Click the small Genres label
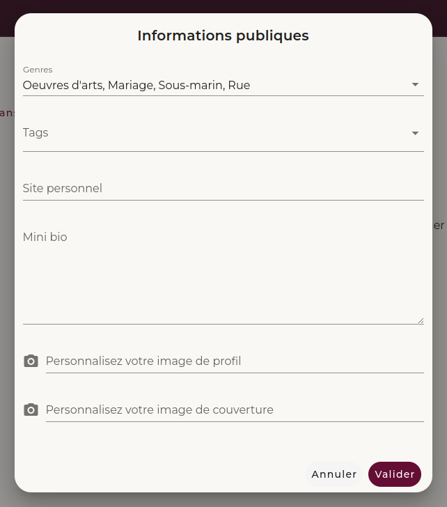 pos(38,70)
